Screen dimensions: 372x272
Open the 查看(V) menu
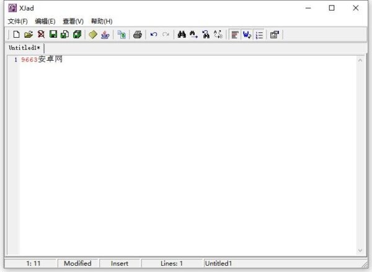73,21
